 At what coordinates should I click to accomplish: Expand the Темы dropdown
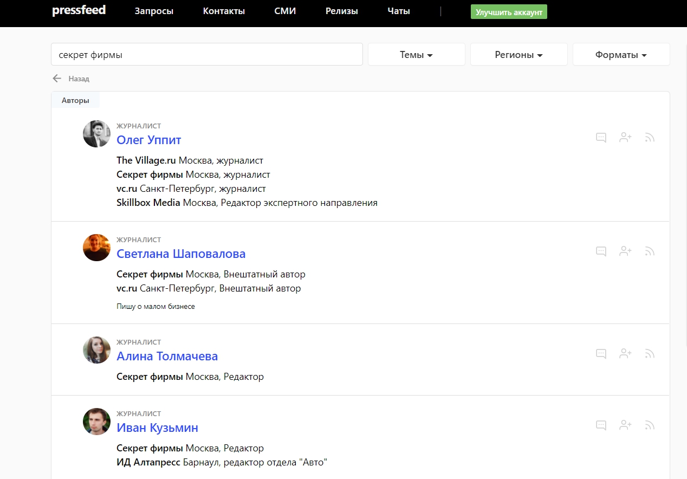(x=416, y=55)
